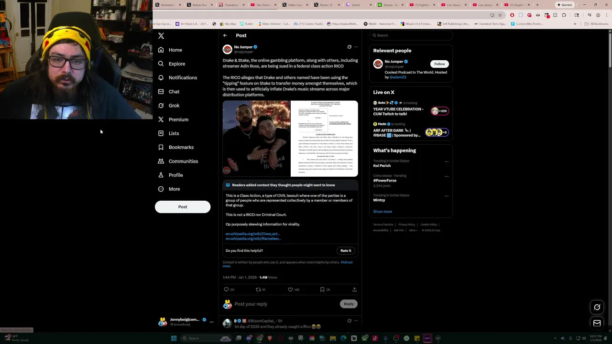This screenshot has height=344, width=612.
Task: Click the share icon on the post
Action: pos(354,290)
